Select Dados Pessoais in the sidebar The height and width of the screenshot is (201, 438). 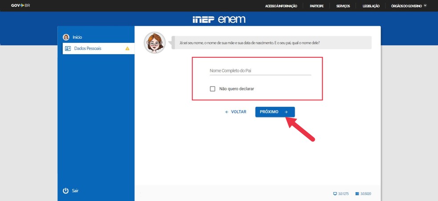pyautogui.click(x=98, y=48)
